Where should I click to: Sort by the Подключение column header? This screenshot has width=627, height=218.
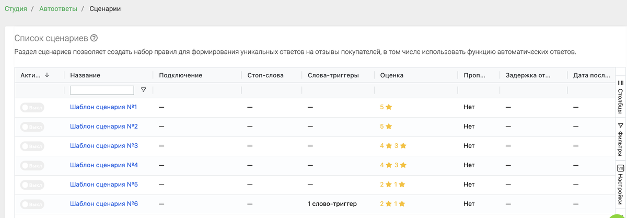(x=180, y=75)
